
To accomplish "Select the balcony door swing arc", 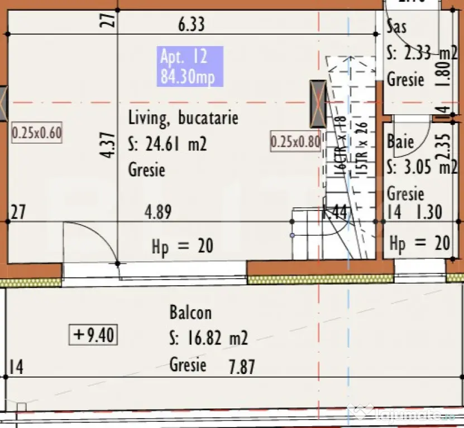I will pyautogui.click(x=90, y=242).
